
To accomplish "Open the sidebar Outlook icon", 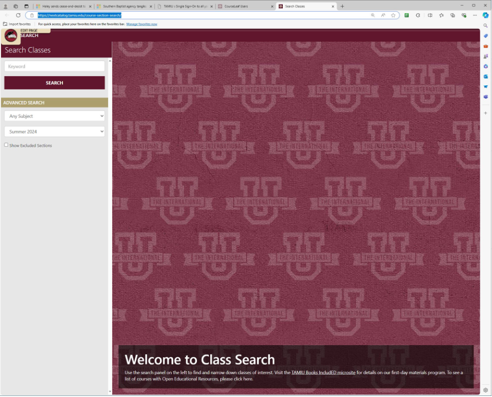I will click(x=486, y=77).
